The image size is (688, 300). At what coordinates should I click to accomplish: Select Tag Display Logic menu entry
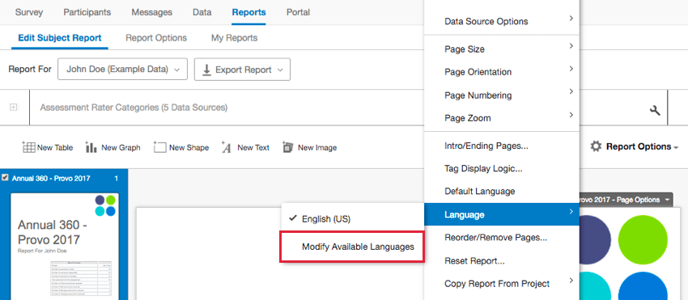pos(502,168)
